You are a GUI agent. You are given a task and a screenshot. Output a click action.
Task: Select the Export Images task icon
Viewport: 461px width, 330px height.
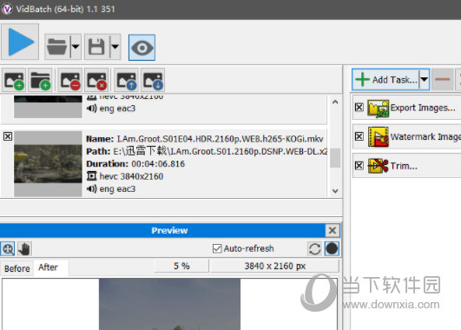click(379, 108)
